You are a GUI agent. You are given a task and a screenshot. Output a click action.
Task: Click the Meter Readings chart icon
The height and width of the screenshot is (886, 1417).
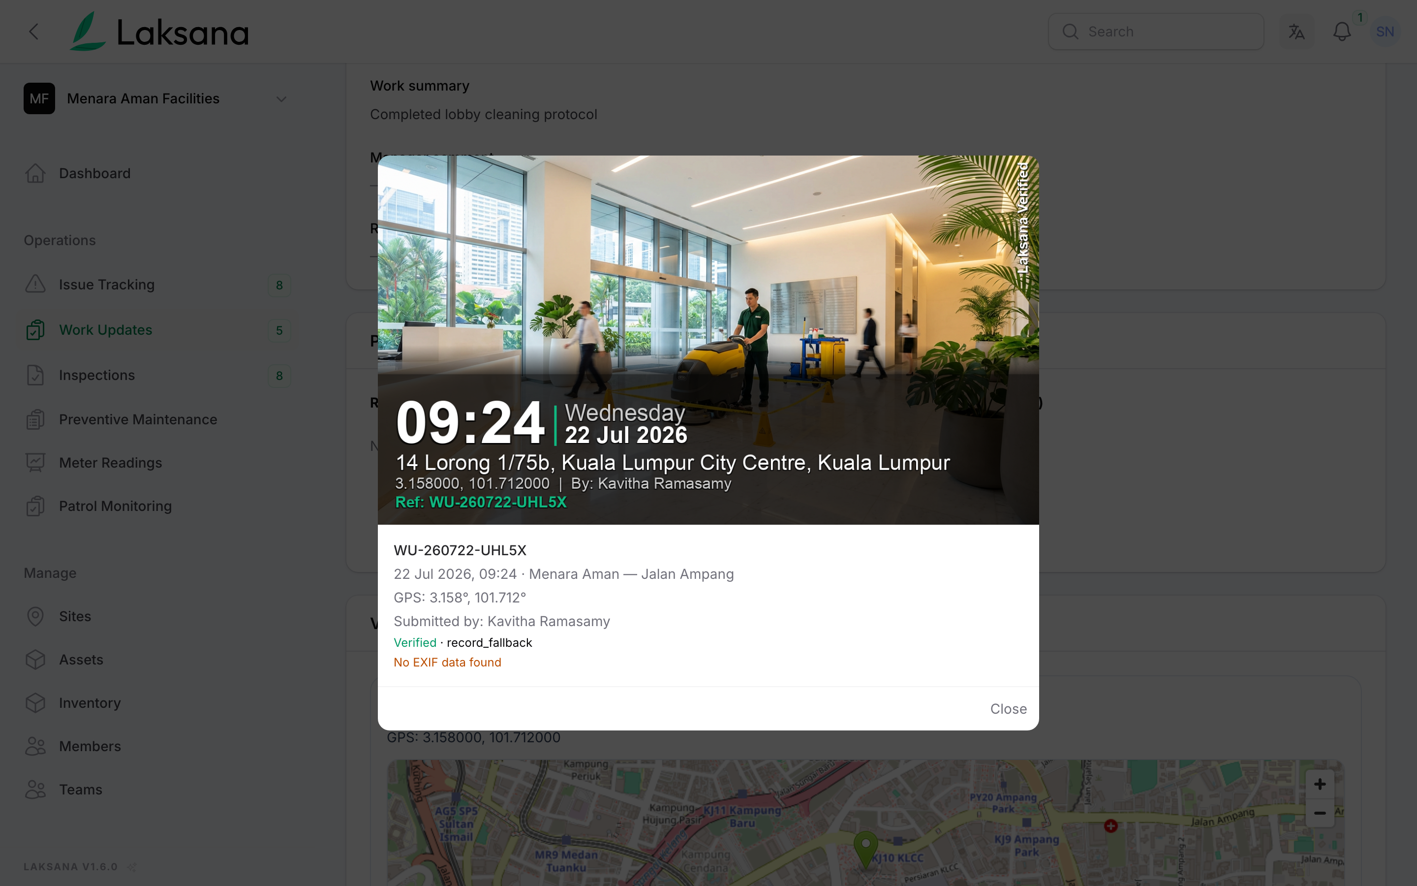click(x=36, y=463)
